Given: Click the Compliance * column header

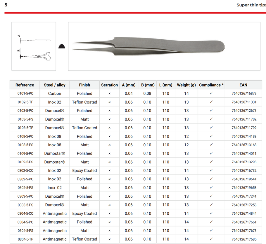Looking at the screenshot, I should click(211, 85).
